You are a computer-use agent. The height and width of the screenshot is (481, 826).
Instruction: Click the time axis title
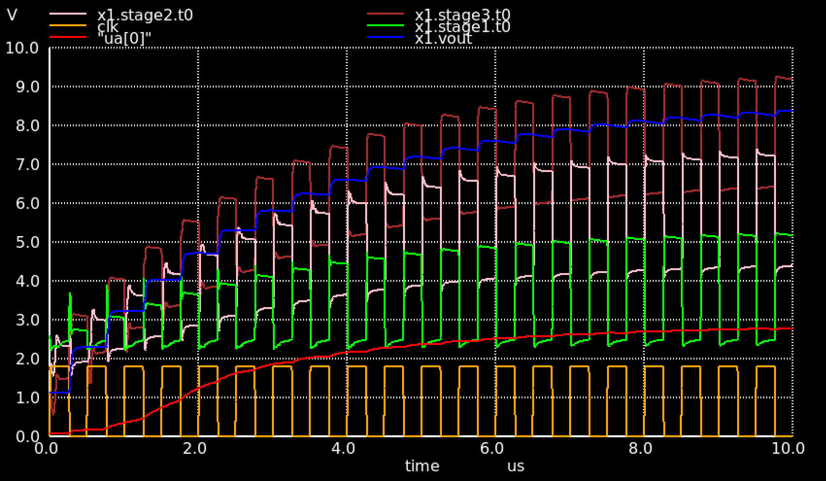[422, 466]
